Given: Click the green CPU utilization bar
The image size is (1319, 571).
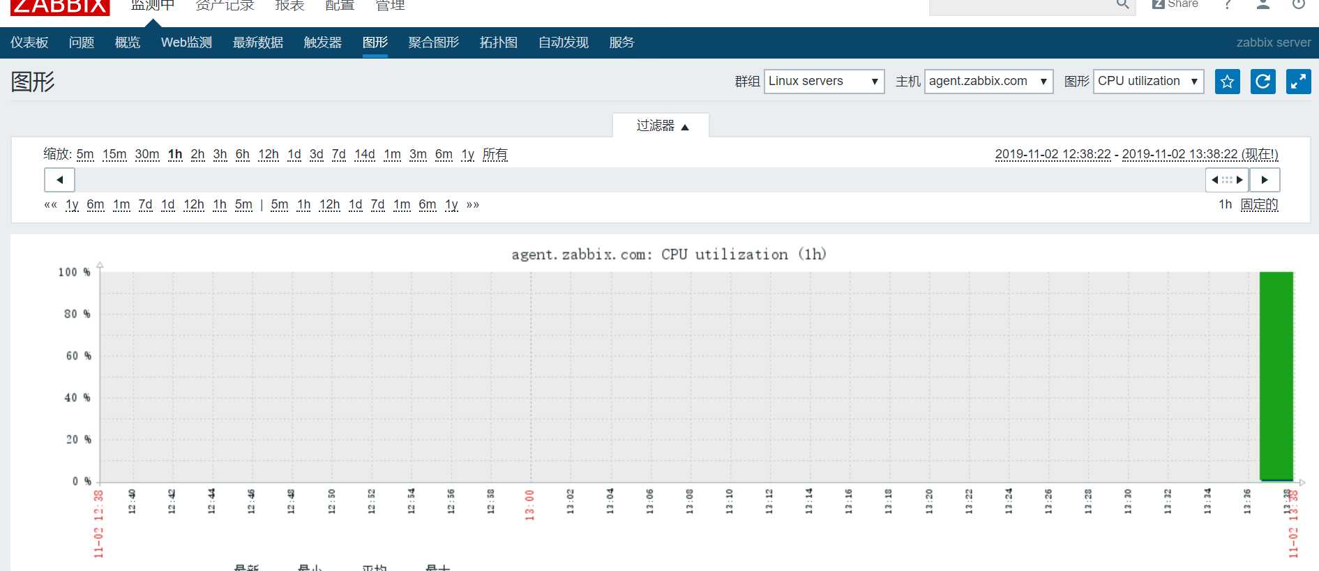Looking at the screenshot, I should tap(1276, 376).
